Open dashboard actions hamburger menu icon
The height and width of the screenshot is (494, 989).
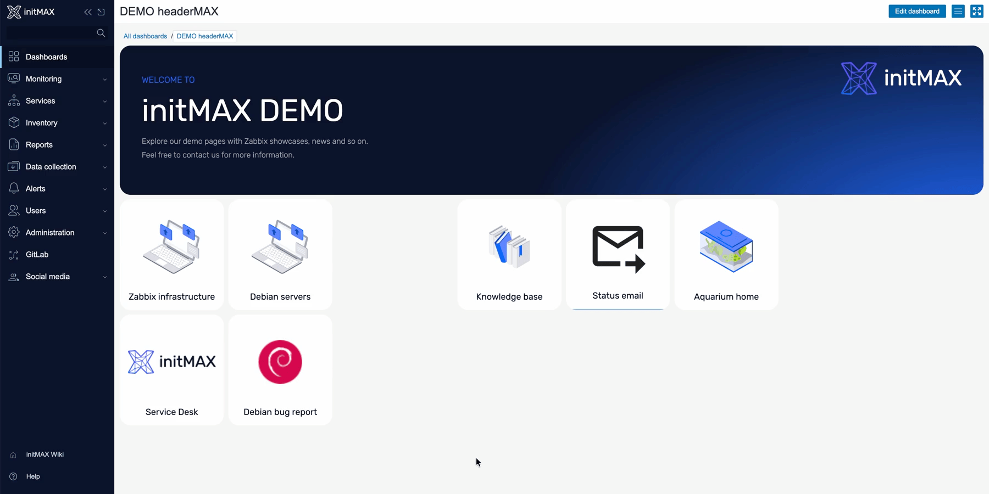(958, 12)
